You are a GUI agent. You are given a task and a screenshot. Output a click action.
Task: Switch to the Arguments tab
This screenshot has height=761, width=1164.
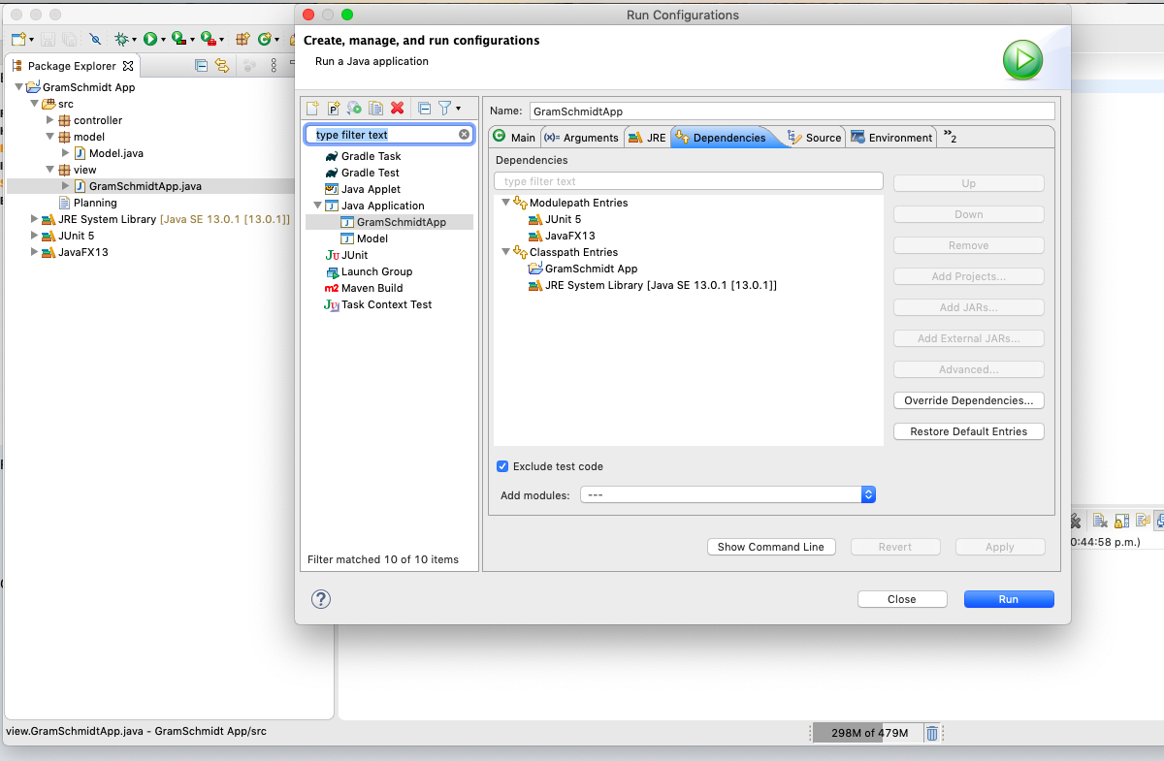click(582, 138)
